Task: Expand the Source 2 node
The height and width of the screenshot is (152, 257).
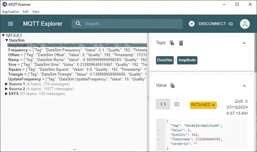Action: [7, 89]
